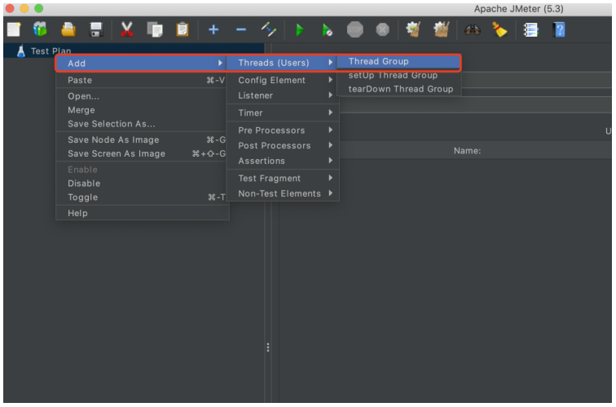Click the panel divider handle dots

(268, 347)
